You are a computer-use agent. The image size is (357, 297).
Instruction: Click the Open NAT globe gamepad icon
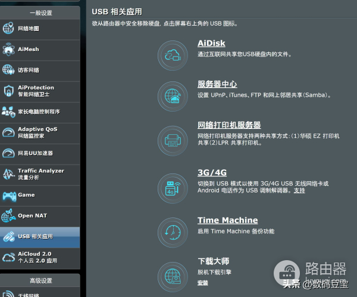coord(8,216)
